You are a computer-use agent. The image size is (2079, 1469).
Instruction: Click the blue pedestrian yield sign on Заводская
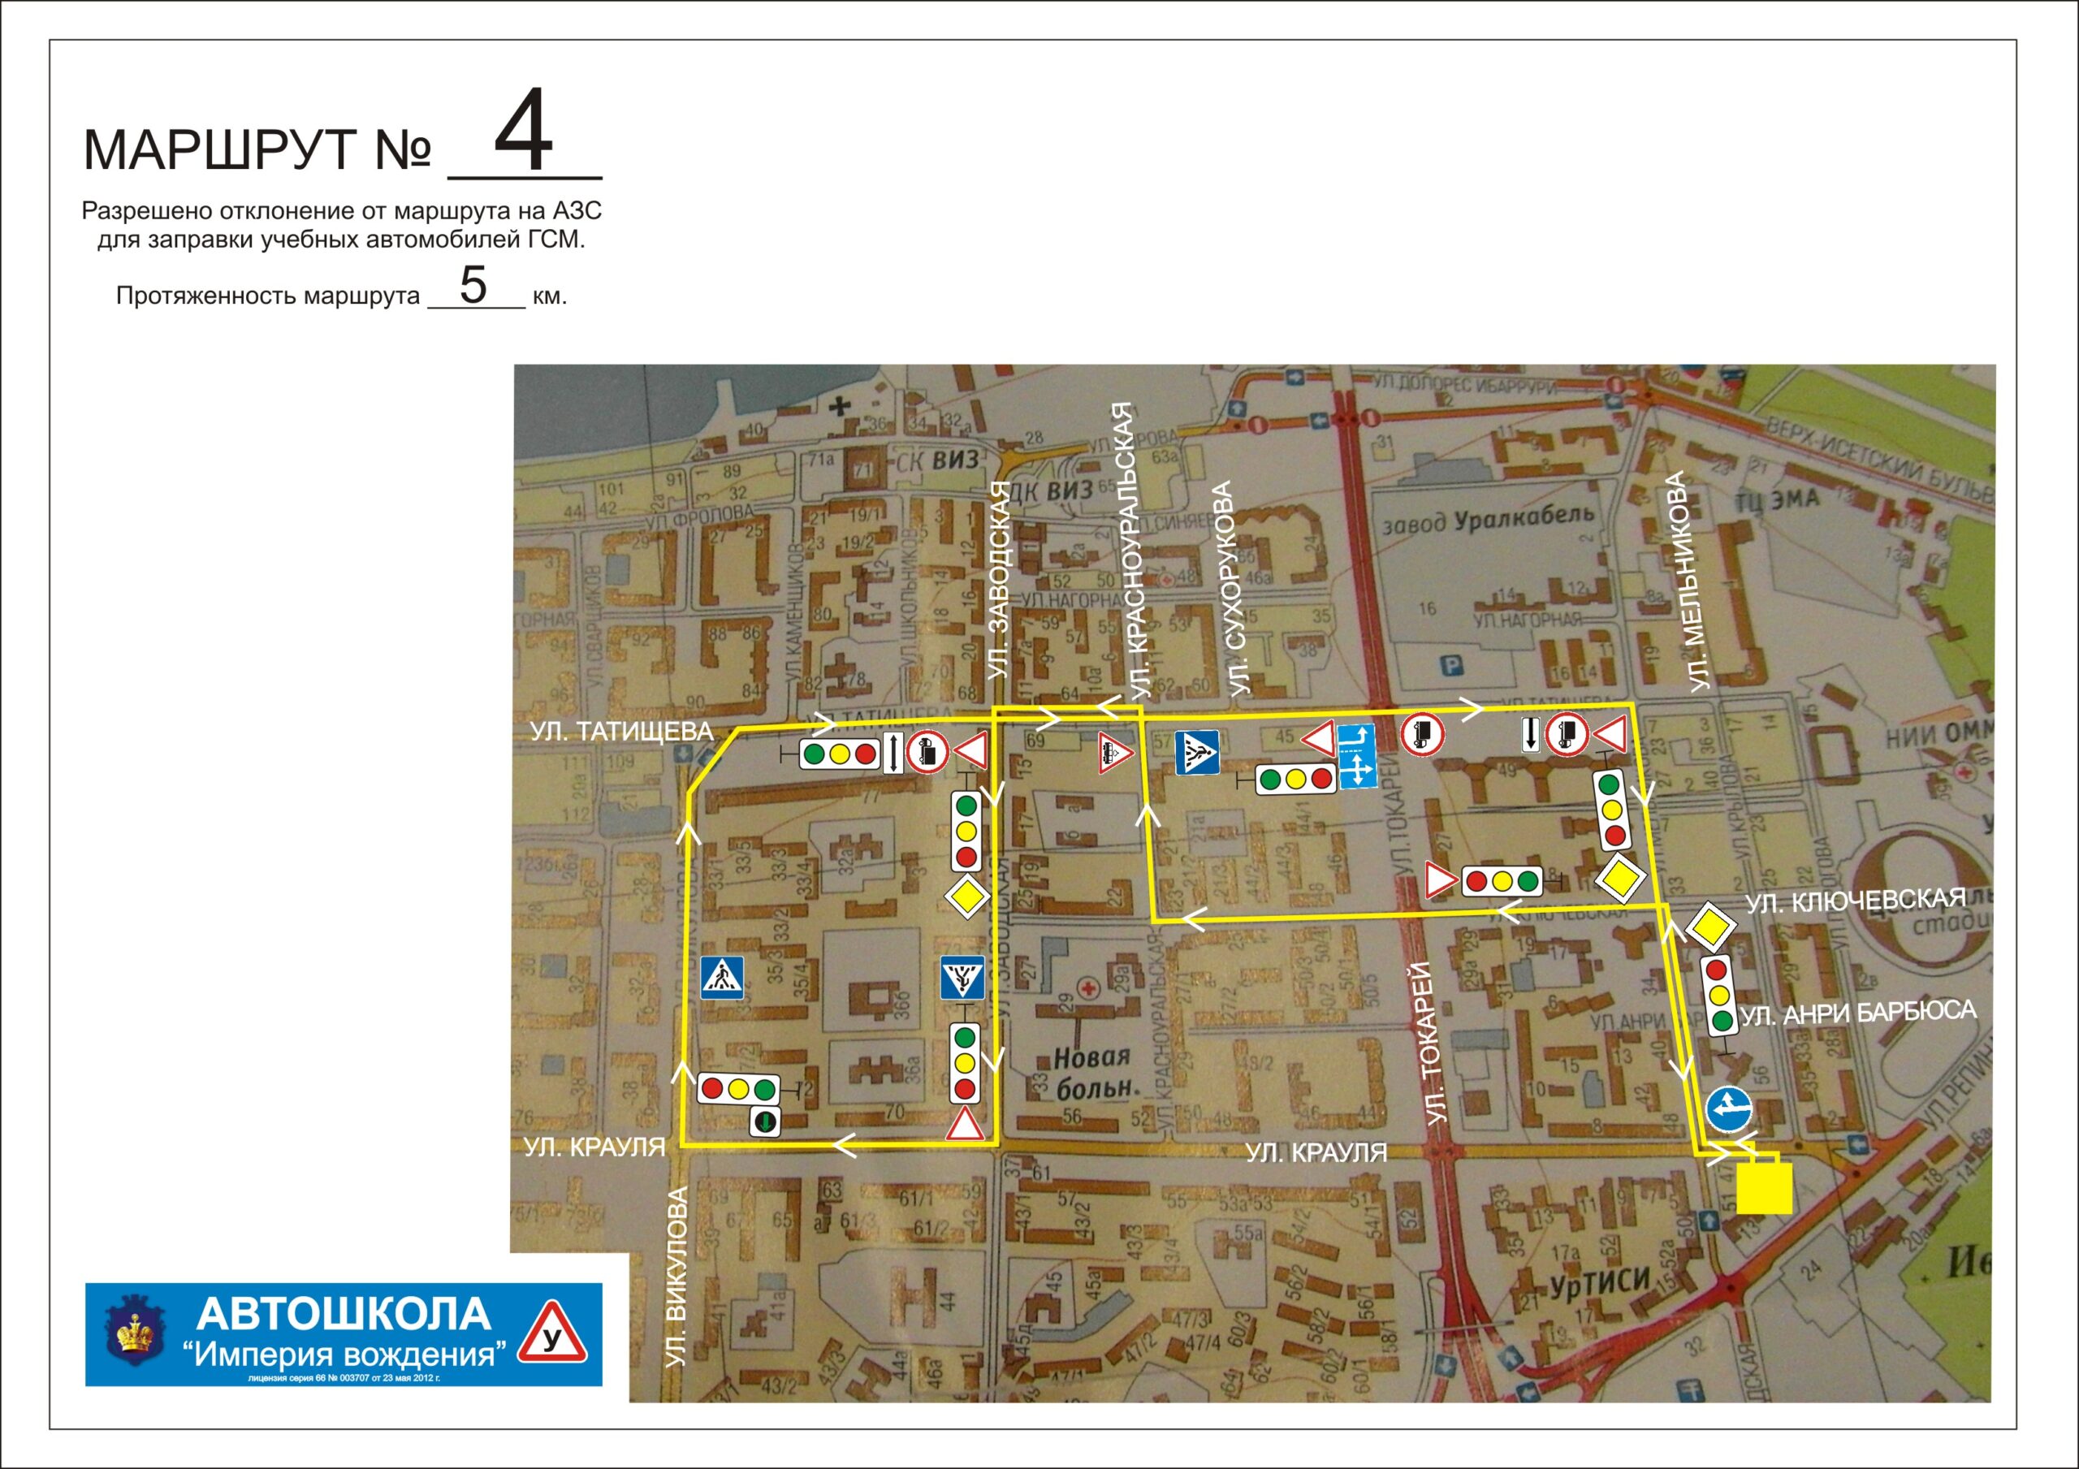tap(962, 977)
